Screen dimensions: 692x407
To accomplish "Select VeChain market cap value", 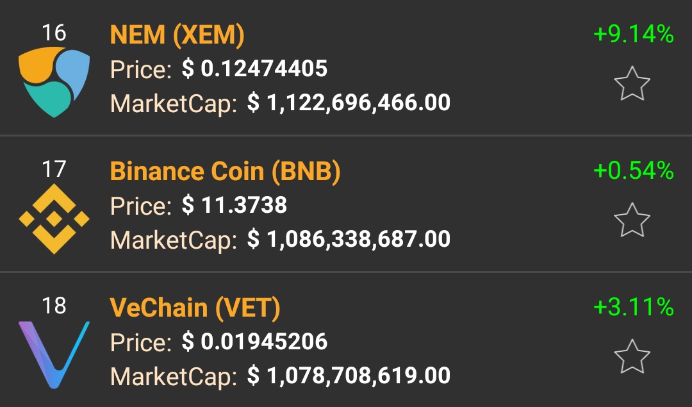I will point(349,376).
